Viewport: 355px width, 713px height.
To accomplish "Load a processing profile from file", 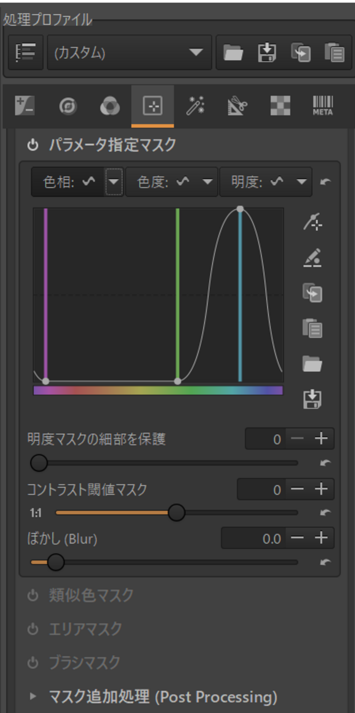I will [x=233, y=52].
